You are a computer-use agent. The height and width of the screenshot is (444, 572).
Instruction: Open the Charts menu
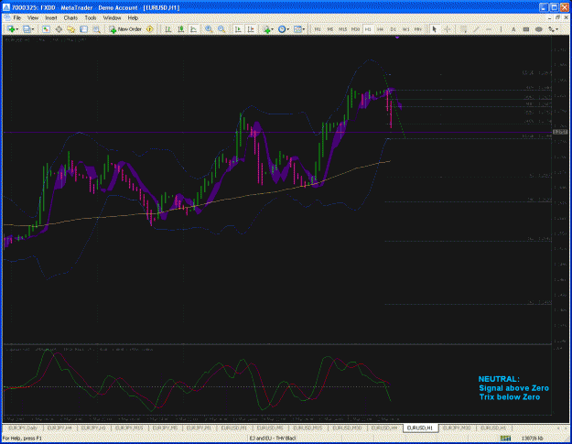(x=70, y=17)
